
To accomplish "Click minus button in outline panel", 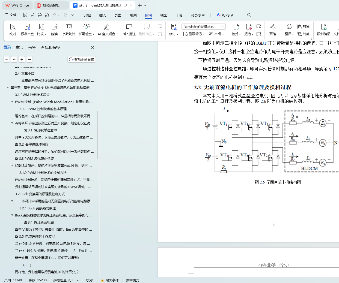I will 29,59.
